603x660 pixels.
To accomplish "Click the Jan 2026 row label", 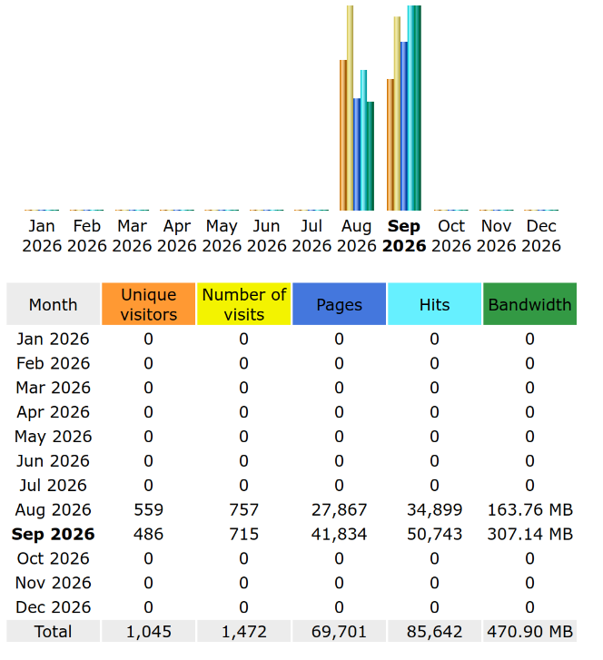I will [x=53, y=339].
